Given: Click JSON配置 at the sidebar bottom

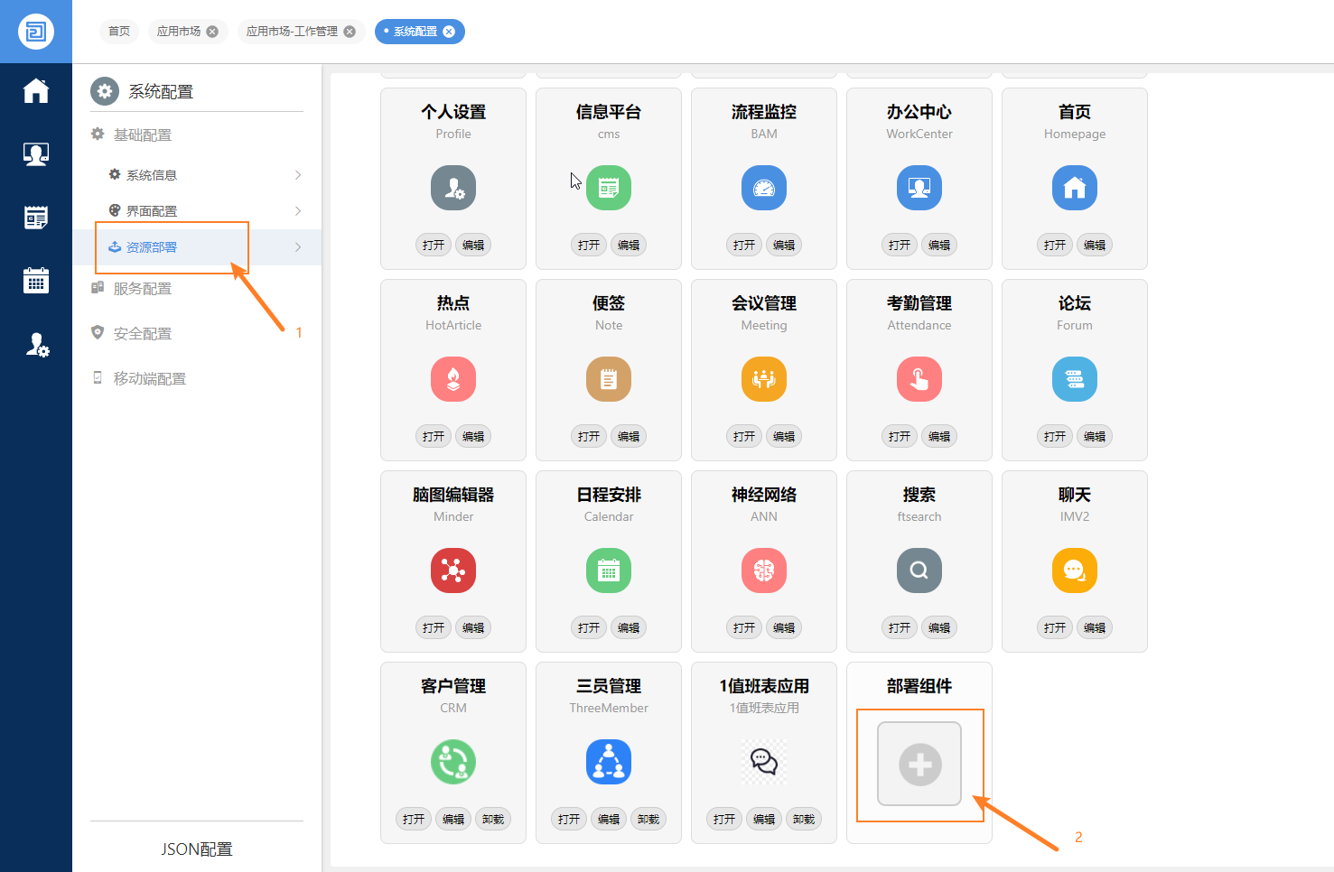Looking at the screenshot, I should tap(197, 849).
